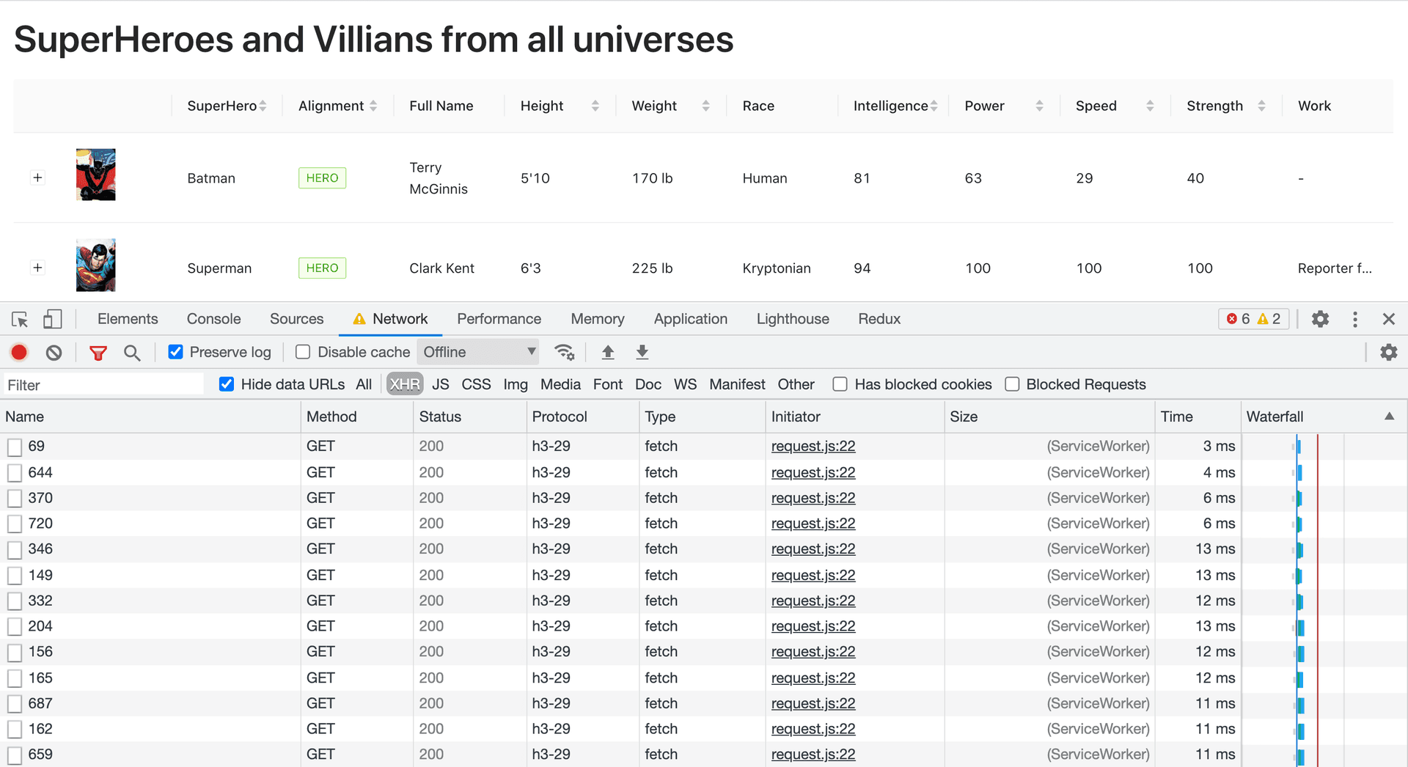
Task: Export HAR file download arrow
Action: [x=642, y=353]
